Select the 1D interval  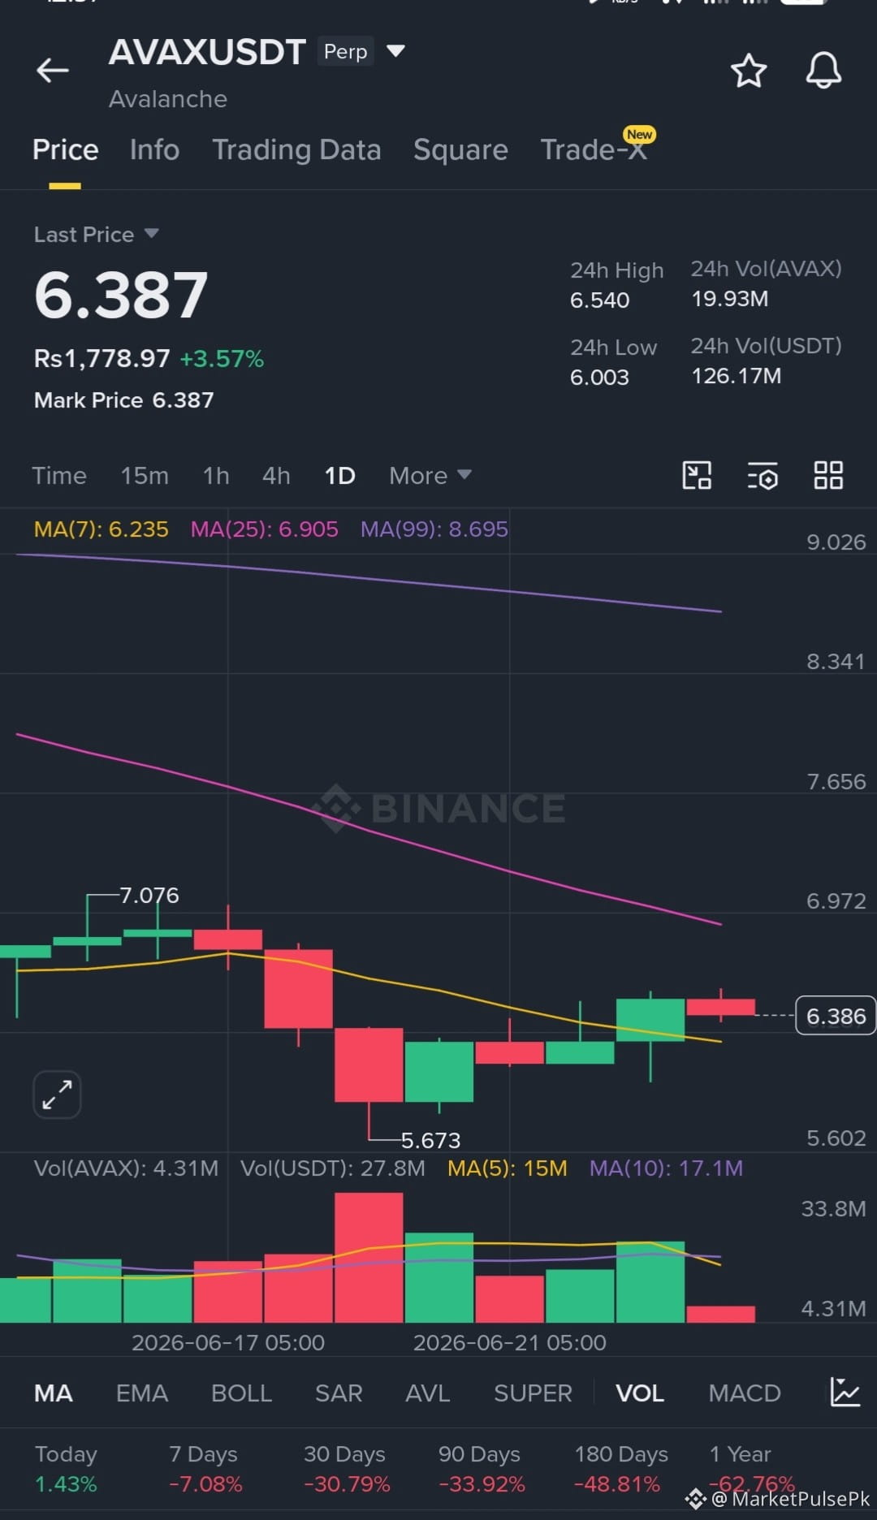pos(339,475)
